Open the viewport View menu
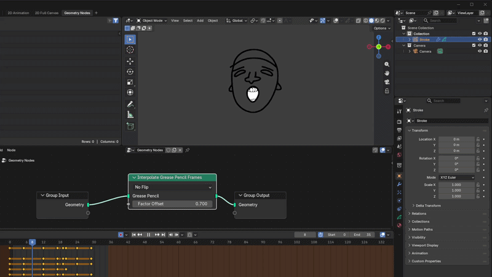The image size is (492, 277). pyautogui.click(x=175, y=21)
